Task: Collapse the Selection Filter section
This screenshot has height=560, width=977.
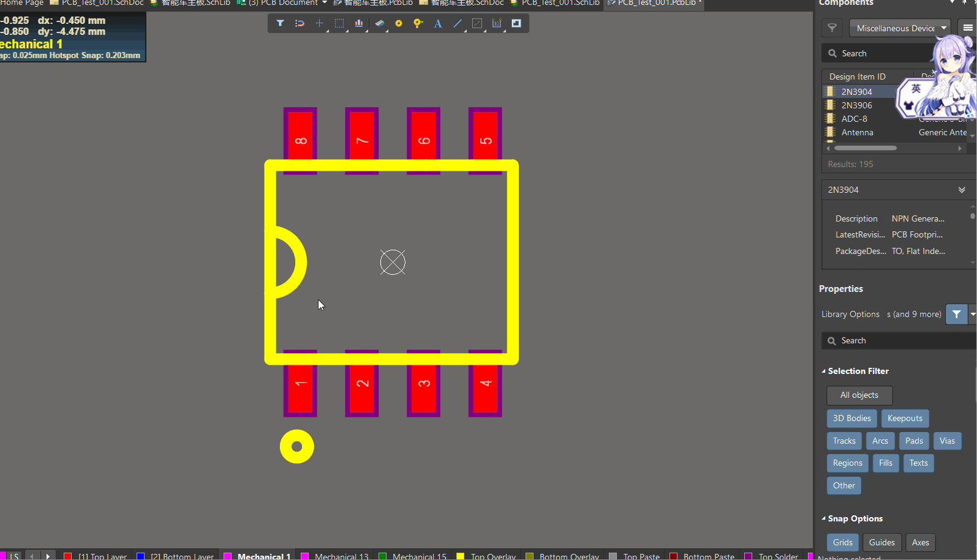Action: tap(824, 371)
